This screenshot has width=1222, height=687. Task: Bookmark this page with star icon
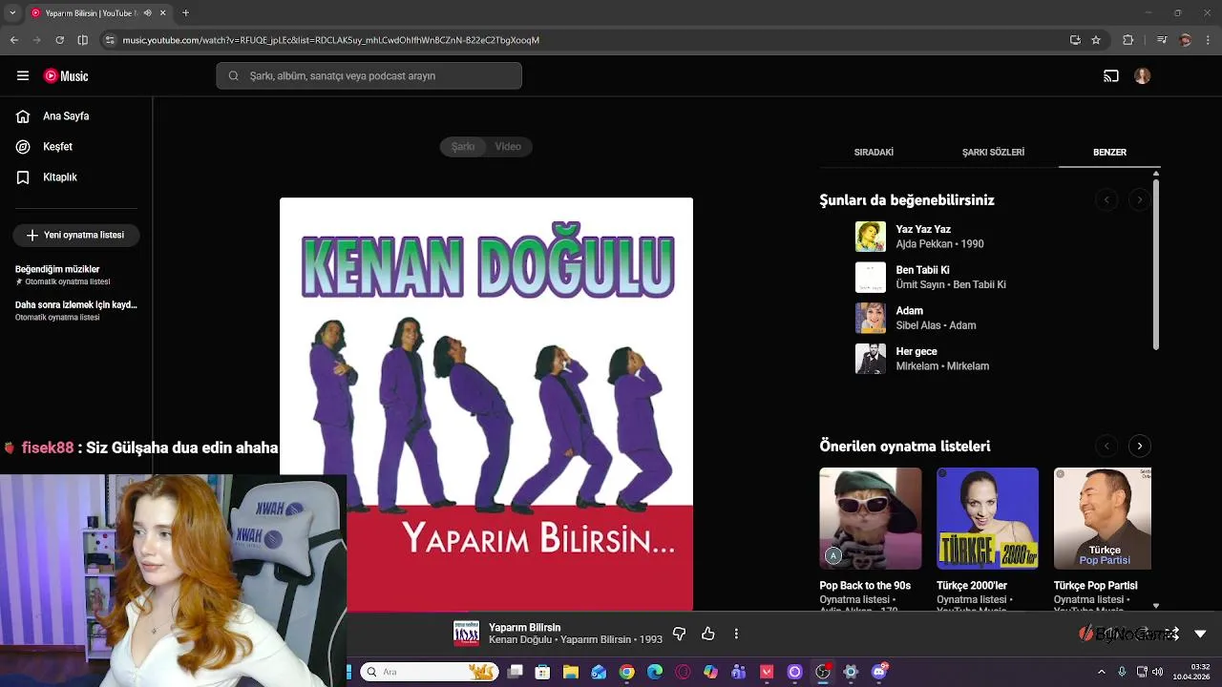pyautogui.click(x=1096, y=40)
